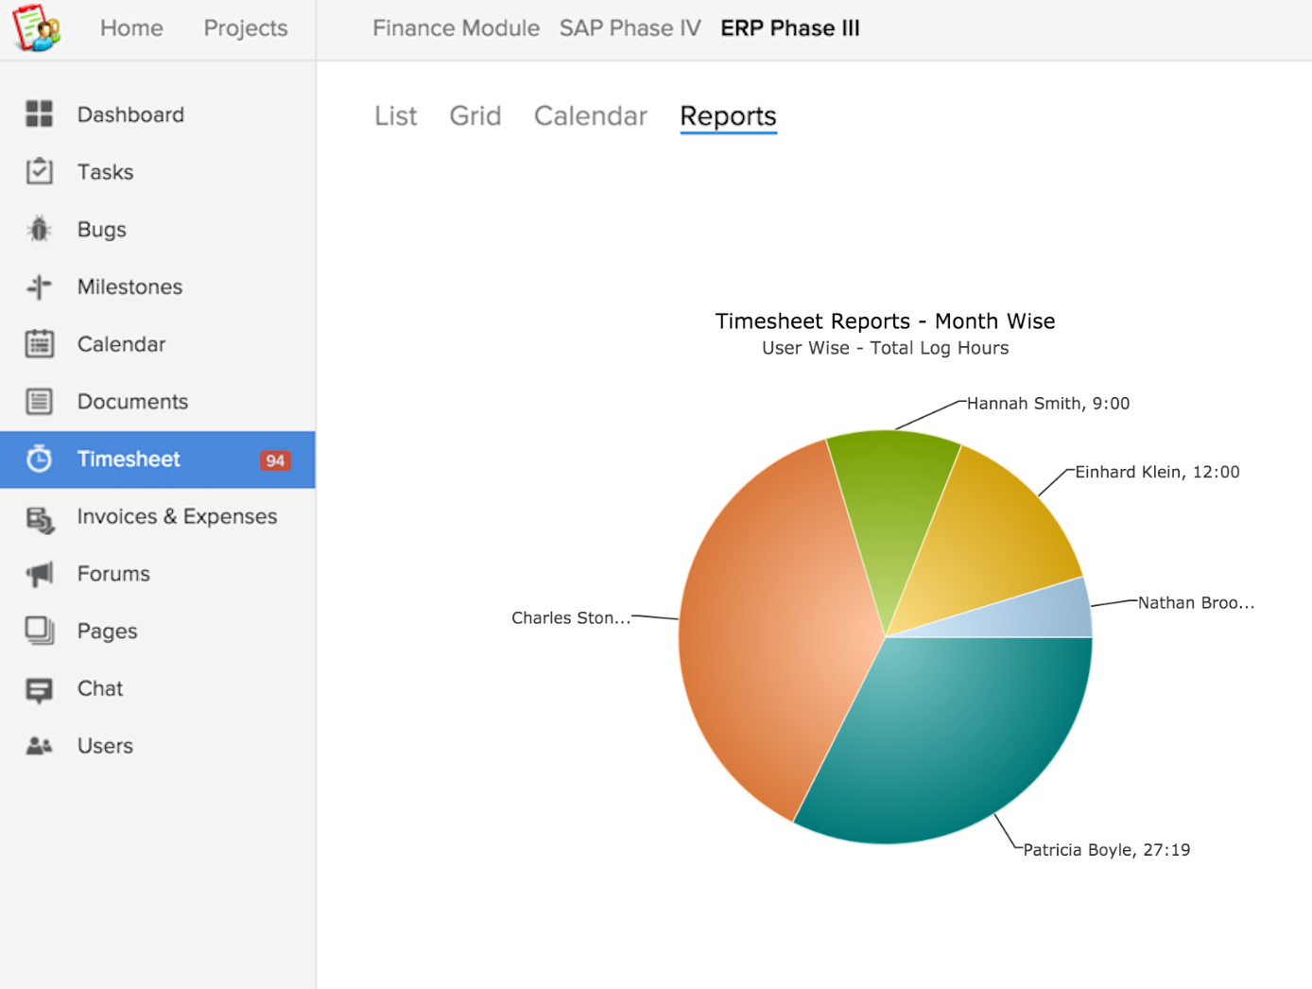
Task: Click the Forums megaphone icon
Action: 40,574
